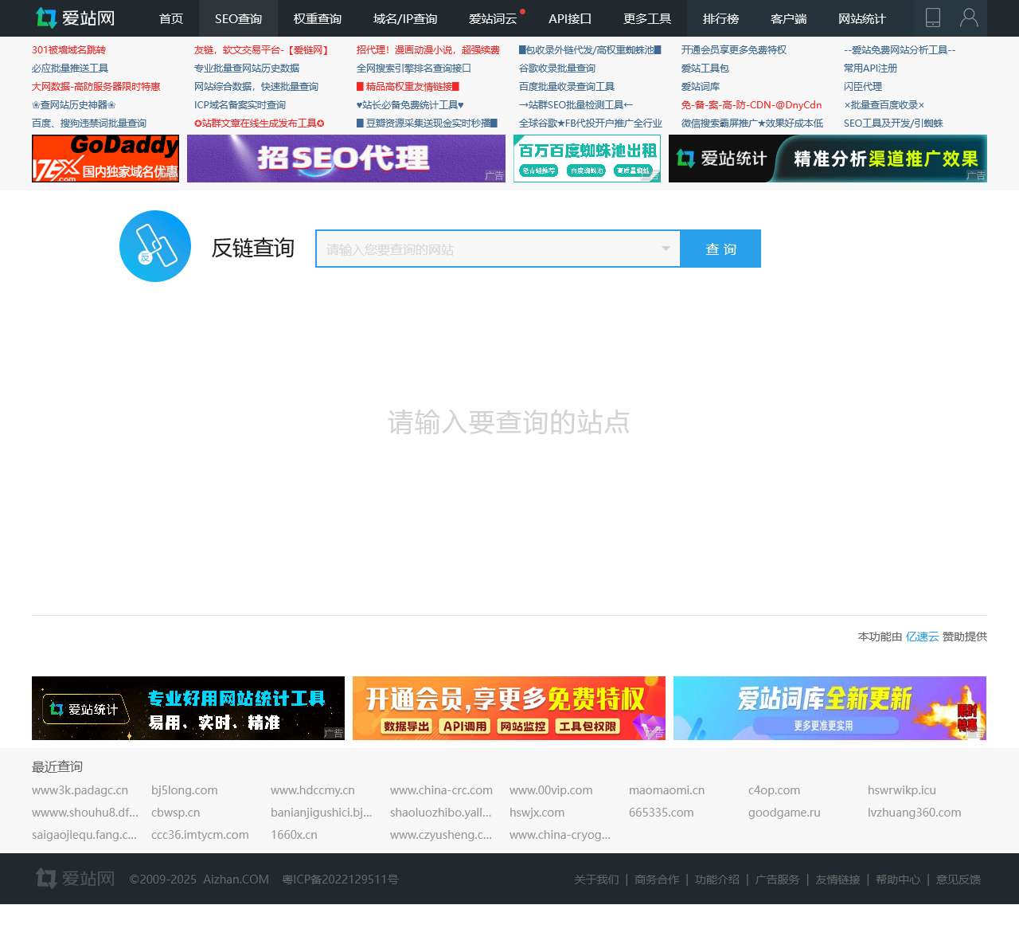The width and height of the screenshot is (1019, 952).
Task: Click the 爱站词库 text link
Action: point(701,87)
